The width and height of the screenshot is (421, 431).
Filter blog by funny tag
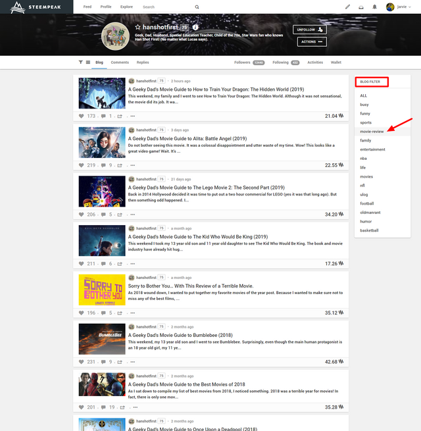(x=365, y=114)
